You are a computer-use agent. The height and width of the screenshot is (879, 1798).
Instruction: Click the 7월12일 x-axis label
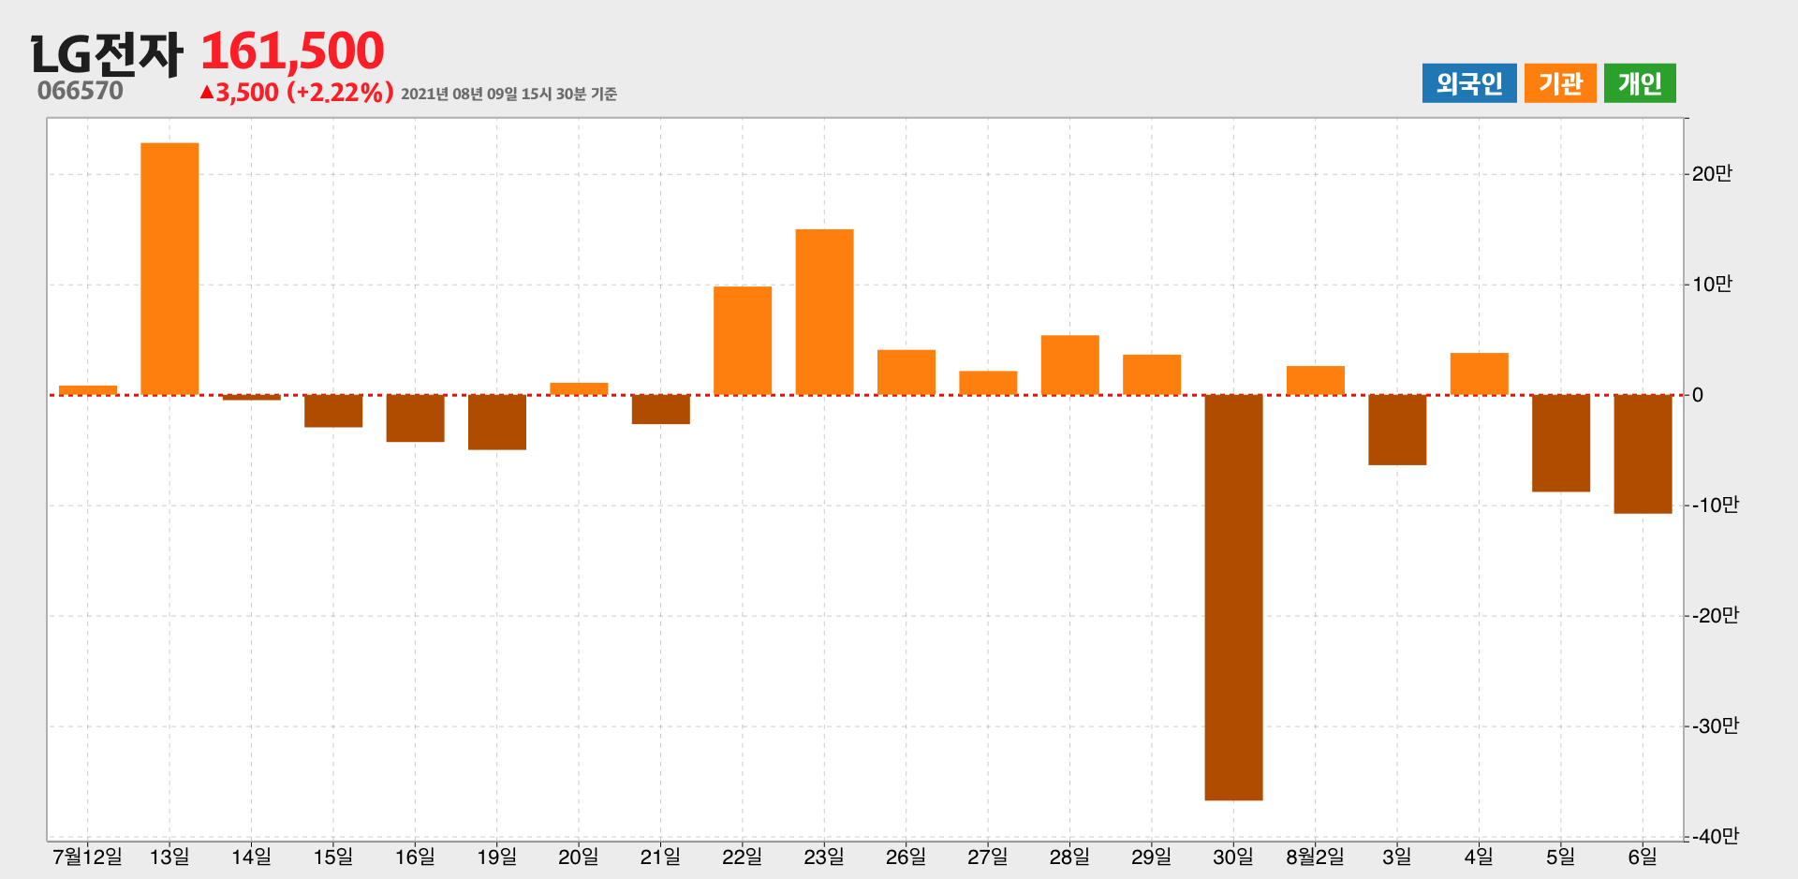(x=87, y=857)
